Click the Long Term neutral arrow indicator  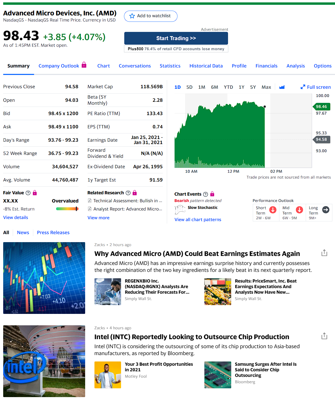pos(326,210)
